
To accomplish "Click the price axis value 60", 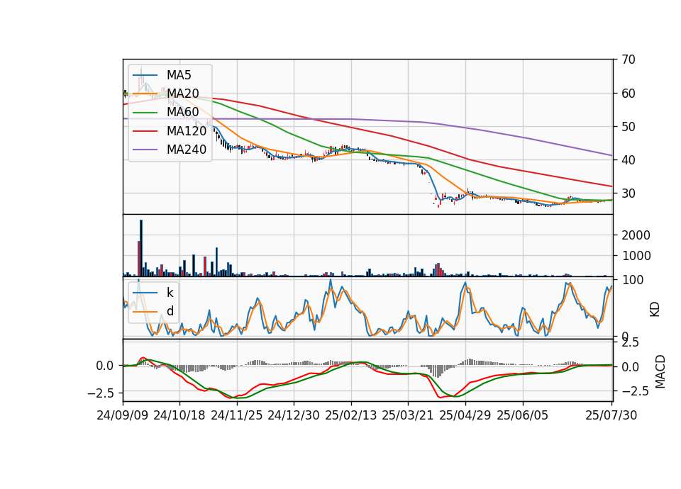I will point(628,94).
